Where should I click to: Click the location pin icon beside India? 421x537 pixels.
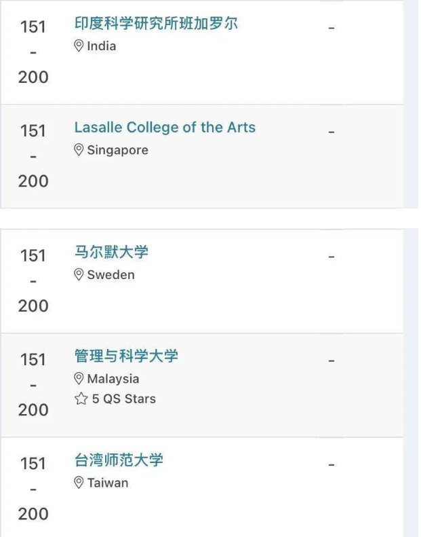point(79,46)
